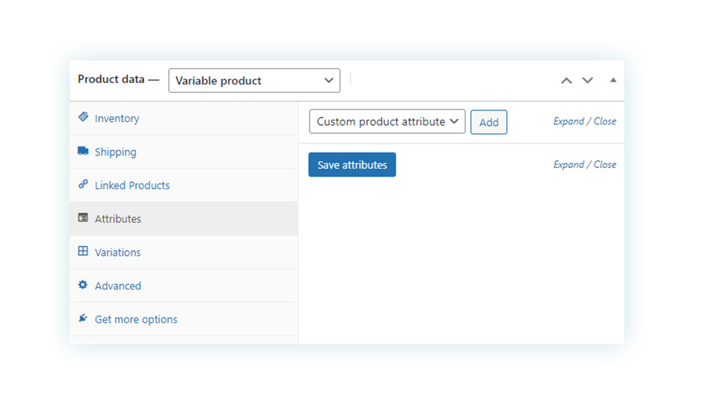Viewport: 703px width, 397px height.
Task: Click the Shipping truck icon
Action: click(83, 150)
